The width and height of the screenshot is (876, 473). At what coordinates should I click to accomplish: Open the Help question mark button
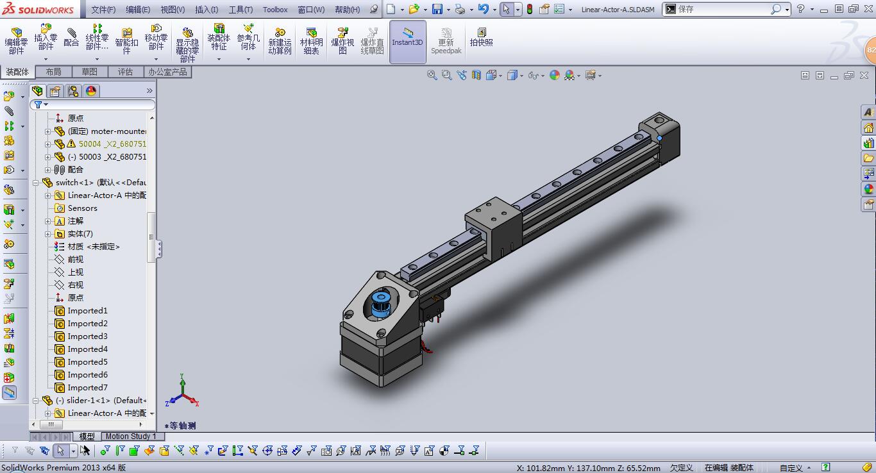pos(800,9)
